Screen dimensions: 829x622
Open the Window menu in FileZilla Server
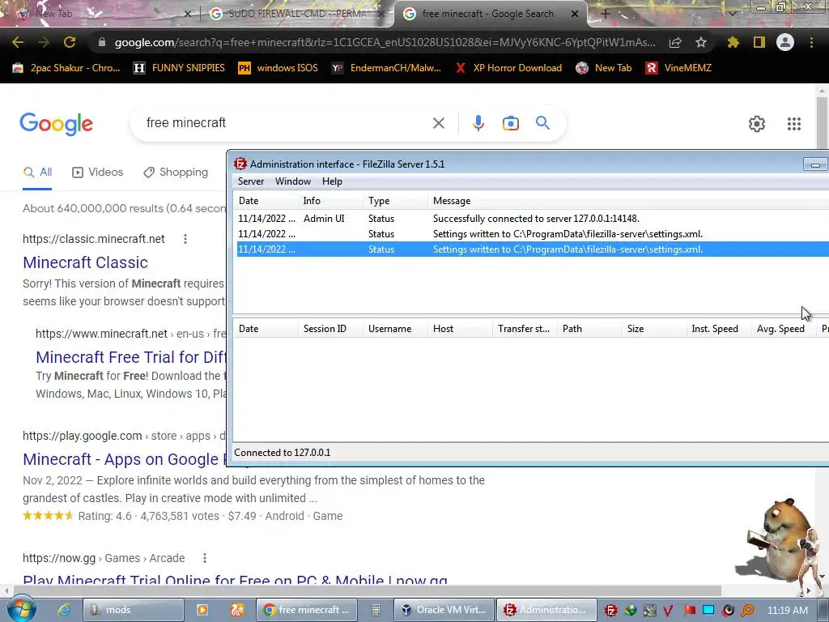coord(293,181)
